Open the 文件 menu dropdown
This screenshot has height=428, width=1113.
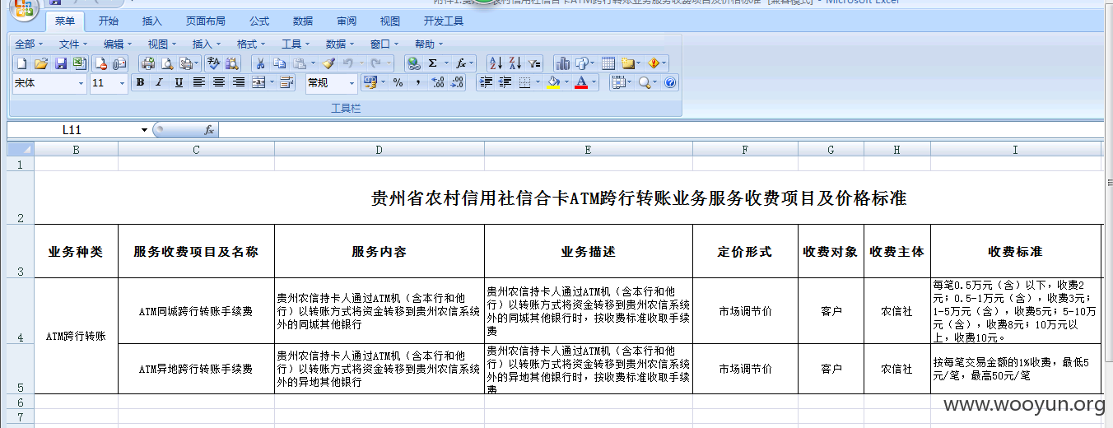coord(73,44)
